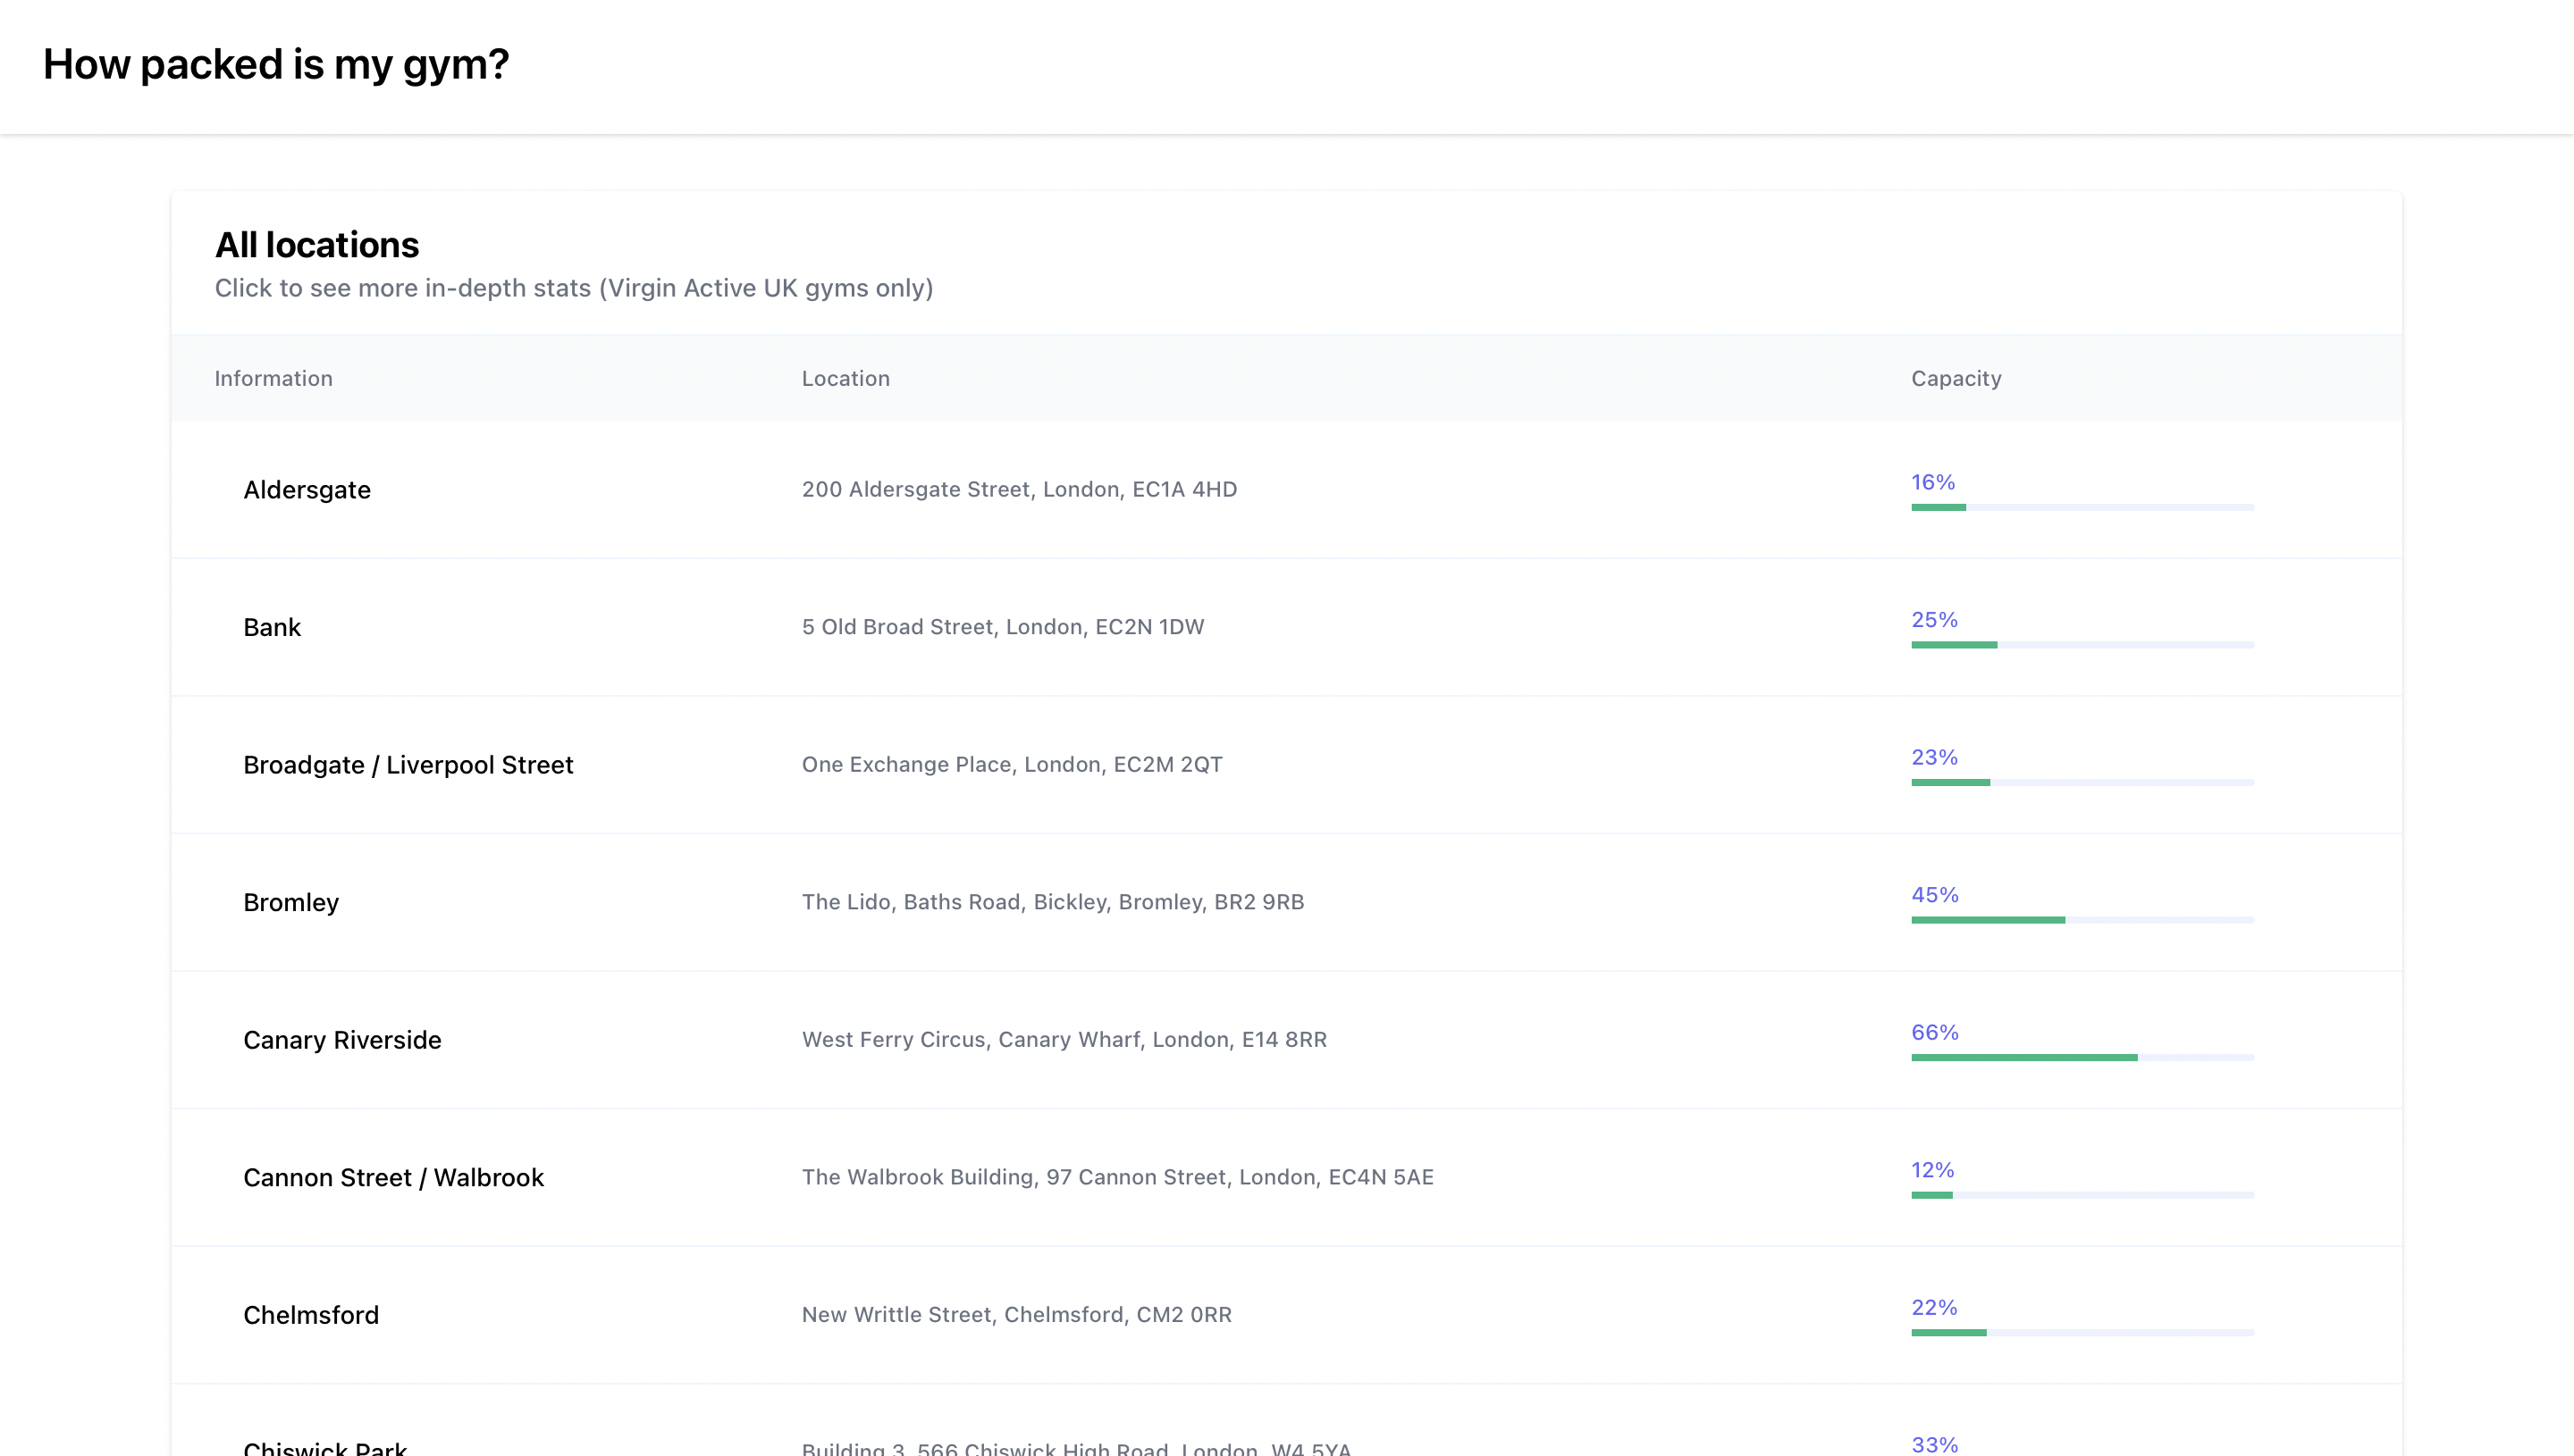The height and width of the screenshot is (1456, 2574).
Task: Open the Bromley location details
Action: [x=291, y=902]
